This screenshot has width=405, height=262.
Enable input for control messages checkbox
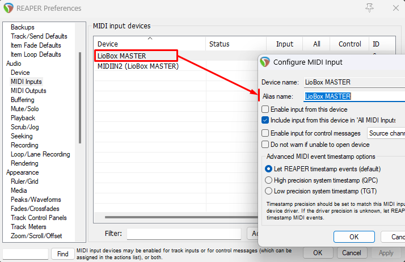(265, 133)
